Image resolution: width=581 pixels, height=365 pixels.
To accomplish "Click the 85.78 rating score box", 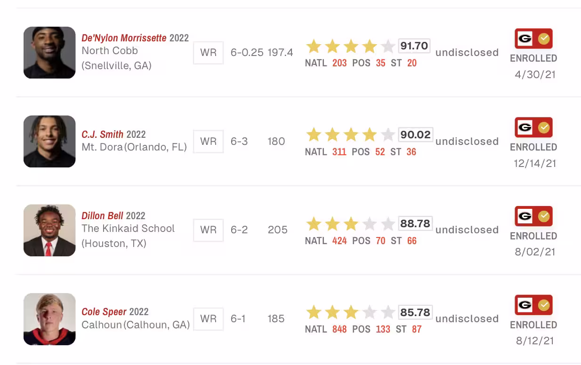I will 415,312.
